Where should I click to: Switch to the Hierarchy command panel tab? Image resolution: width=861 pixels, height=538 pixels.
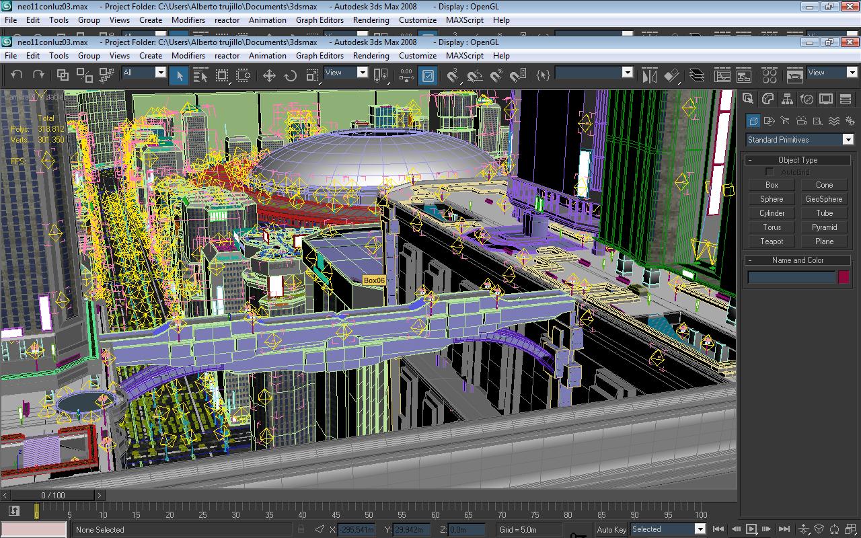pos(787,100)
